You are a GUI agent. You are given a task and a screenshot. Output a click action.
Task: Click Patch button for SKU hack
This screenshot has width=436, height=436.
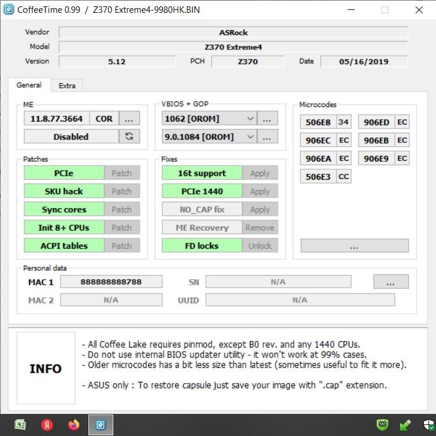click(122, 191)
